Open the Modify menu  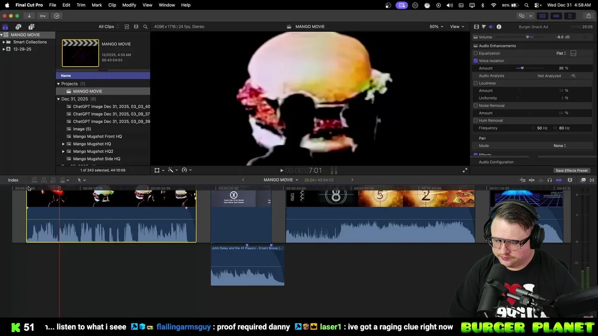pos(129,5)
